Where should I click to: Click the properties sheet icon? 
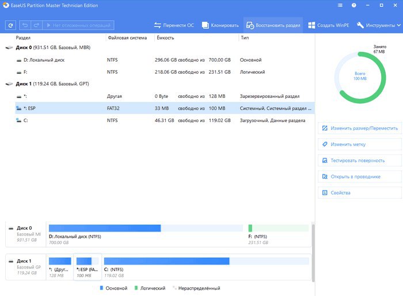pos(325,192)
